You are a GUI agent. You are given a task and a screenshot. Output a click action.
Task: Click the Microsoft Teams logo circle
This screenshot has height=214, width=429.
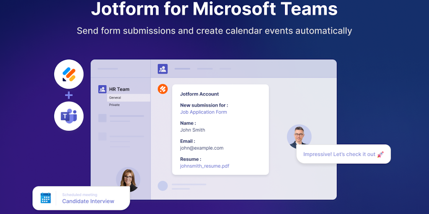[69, 116]
